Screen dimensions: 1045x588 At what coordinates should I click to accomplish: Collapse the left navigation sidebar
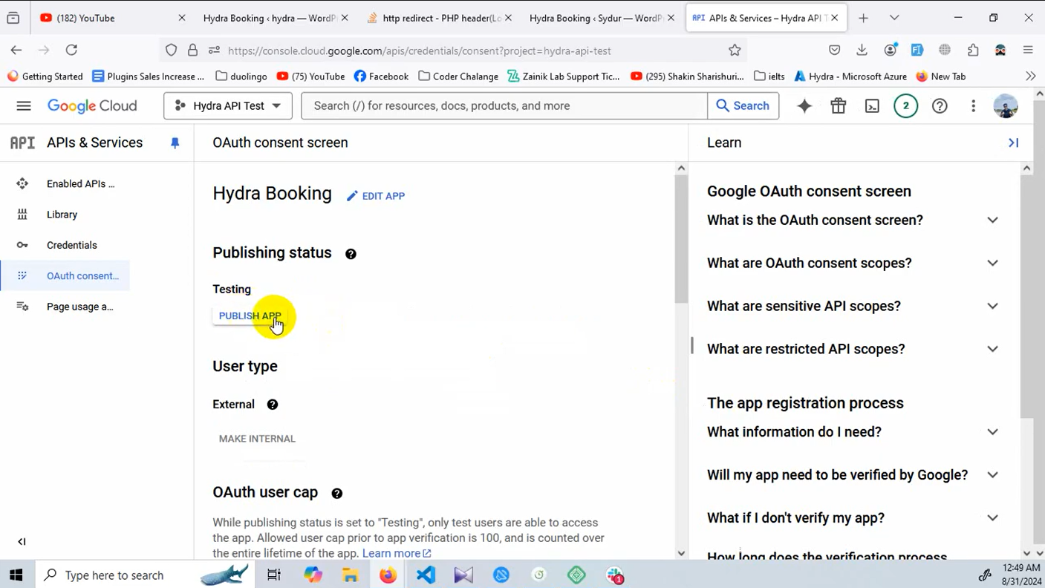[x=22, y=541]
